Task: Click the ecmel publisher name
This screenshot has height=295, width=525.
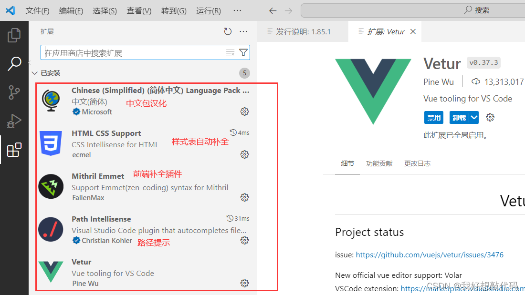Action: [81, 155]
